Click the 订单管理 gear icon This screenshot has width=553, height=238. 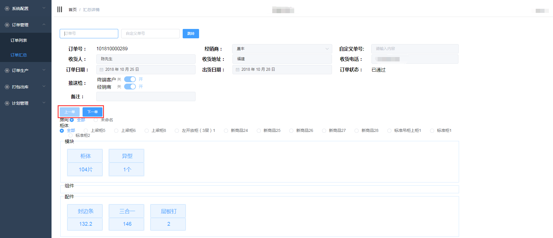[x=7, y=25]
